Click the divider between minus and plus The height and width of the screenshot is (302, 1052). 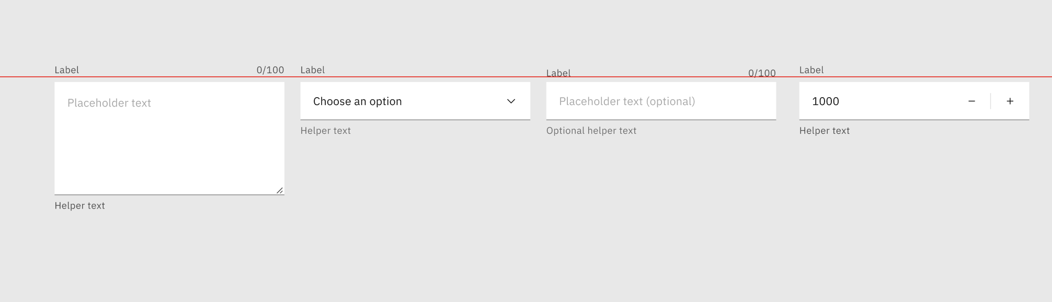pyautogui.click(x=990, y=101)
